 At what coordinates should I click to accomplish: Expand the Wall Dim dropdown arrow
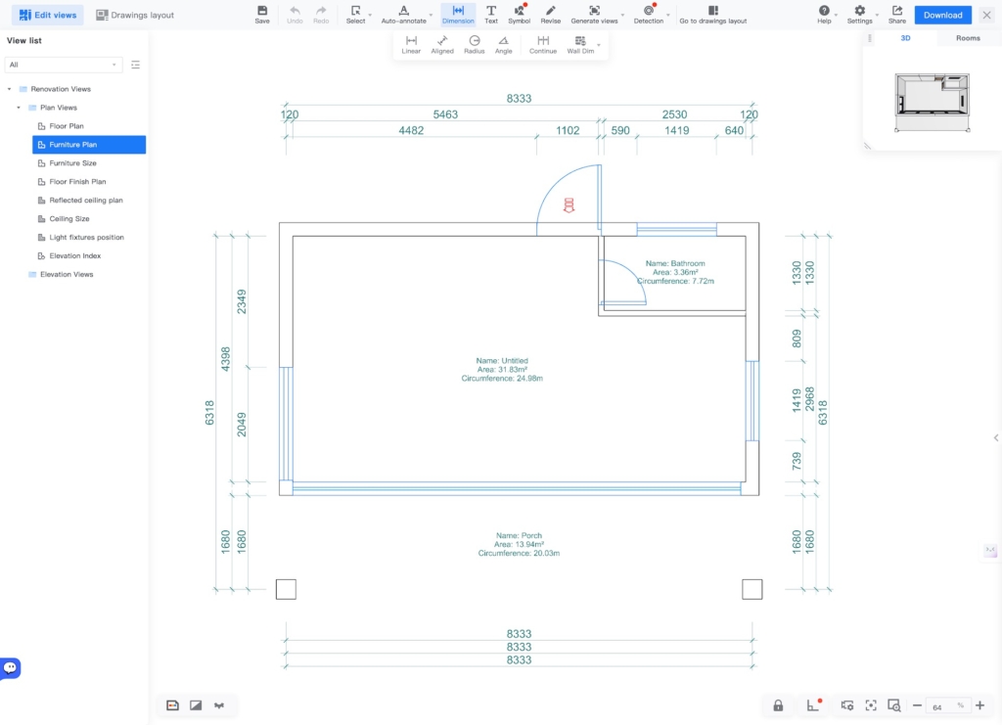tap(599, 45)
